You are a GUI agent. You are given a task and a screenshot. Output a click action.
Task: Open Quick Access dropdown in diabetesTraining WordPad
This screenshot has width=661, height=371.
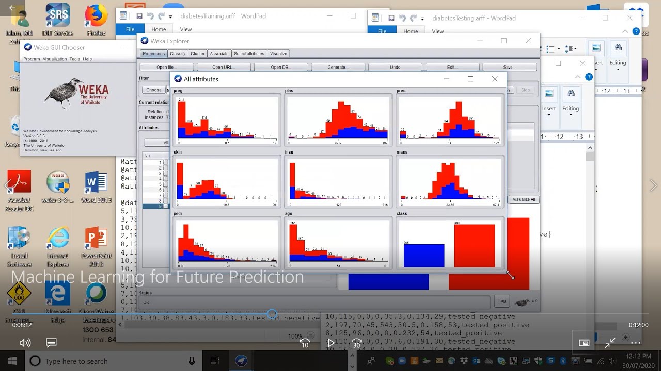click(170, 17)
